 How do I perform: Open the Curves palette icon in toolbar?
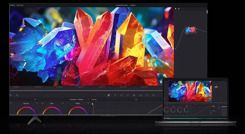pyautogui.click(x=108, y=95)
